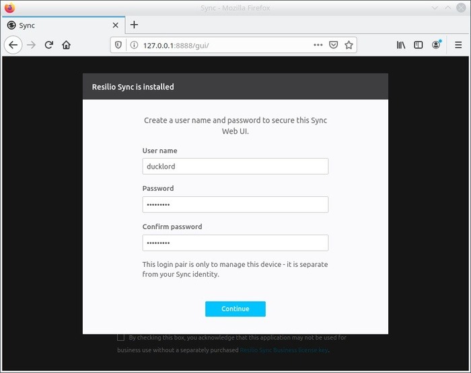The width and height of the screenshot is (471, 373).
Task: Save page to Pocket
Action: 334,45
